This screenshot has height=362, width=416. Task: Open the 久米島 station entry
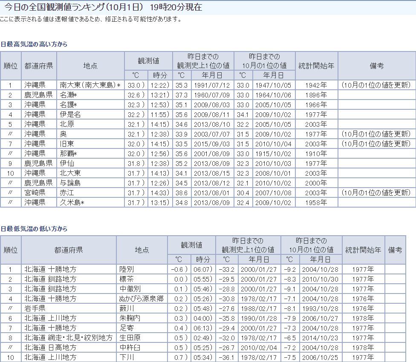coord(72,202)
